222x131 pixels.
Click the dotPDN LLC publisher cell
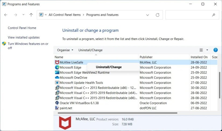tap(148, 108)
